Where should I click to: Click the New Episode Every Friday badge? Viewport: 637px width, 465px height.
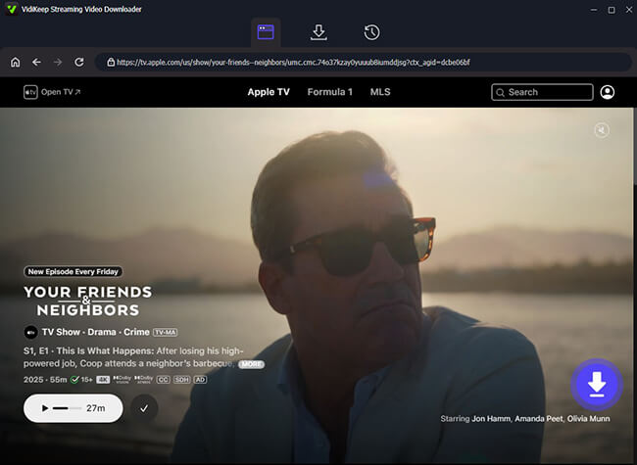73,271
